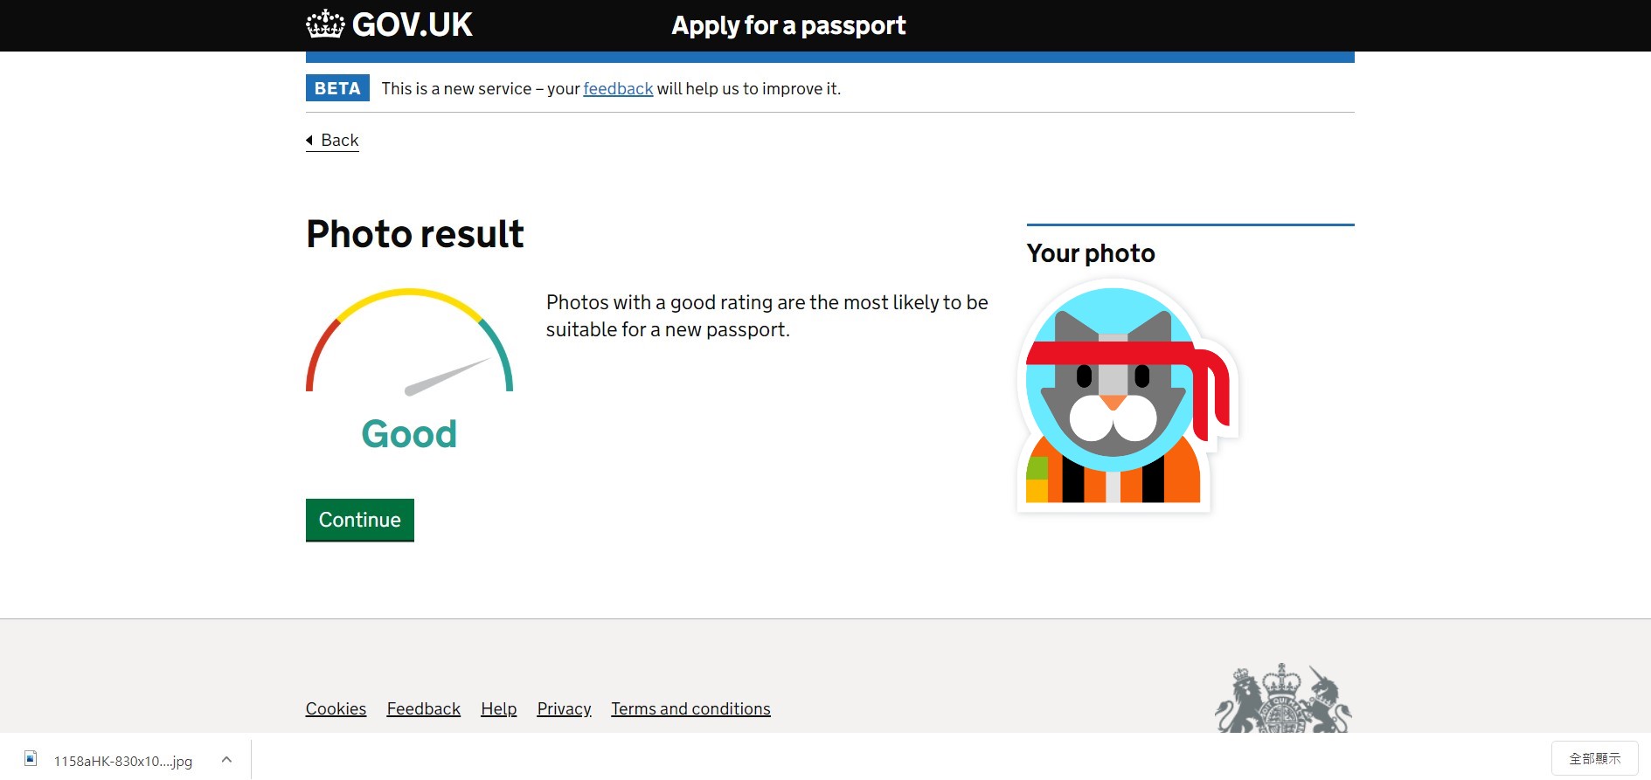Open Terms and conditions footer link
Viewport: 1651px width, 780px height.
(x=690, y=709)
